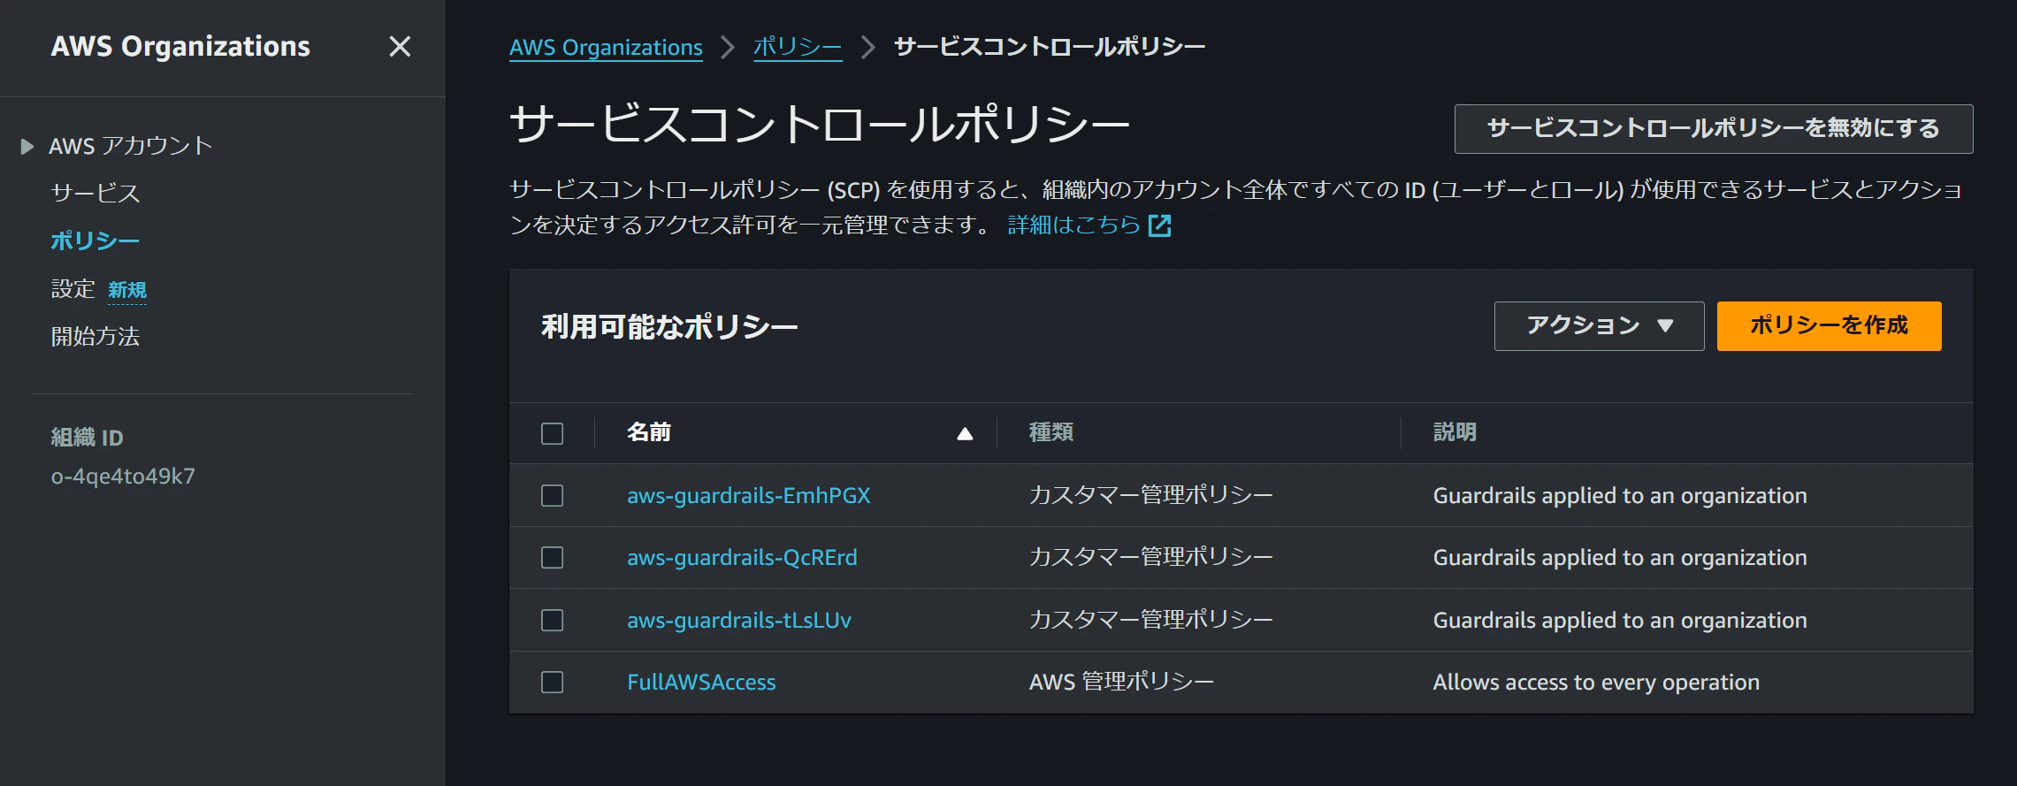
Task: Click AWS 管理ポリシー type cell
Action: click(x=1121, y=682)
